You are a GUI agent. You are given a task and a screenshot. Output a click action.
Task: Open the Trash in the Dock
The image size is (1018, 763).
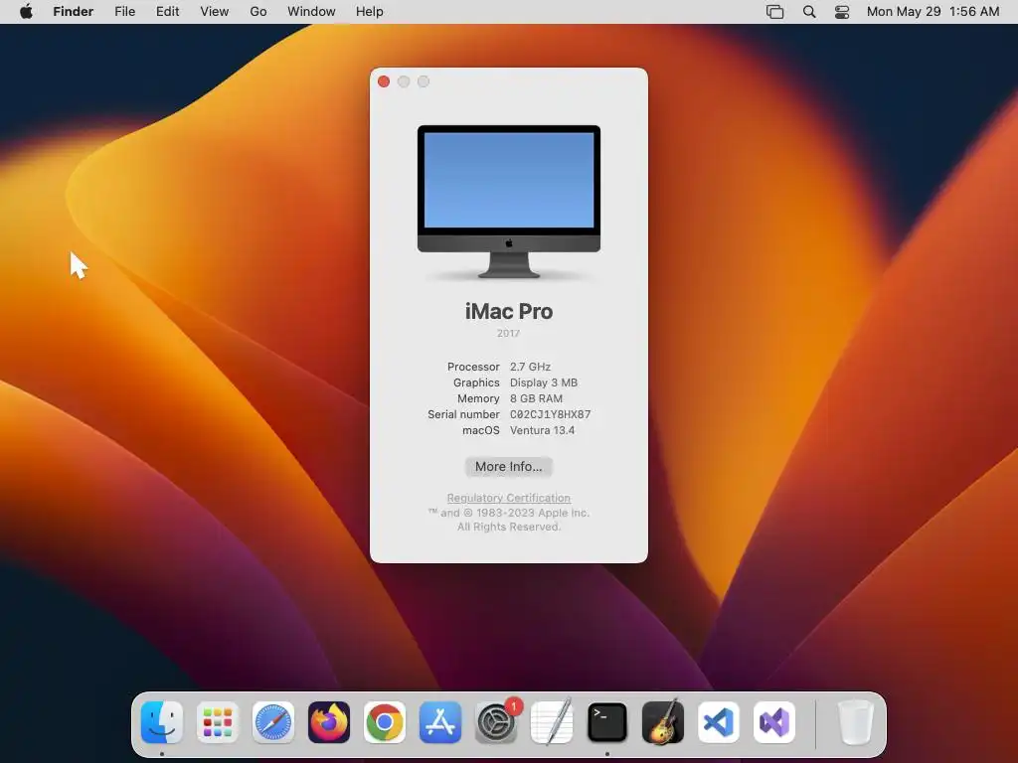[x=855, y=722]
